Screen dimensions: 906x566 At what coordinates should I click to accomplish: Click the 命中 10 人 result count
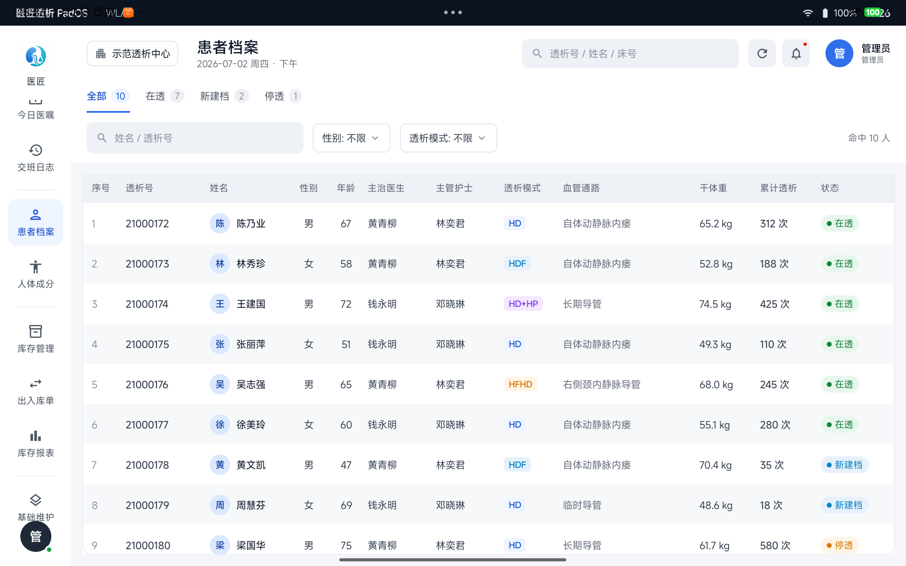(869, 138)
